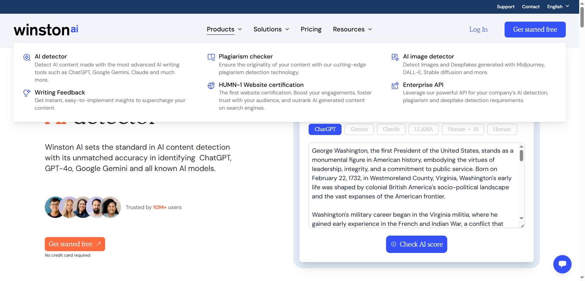Open the Support link
The image size is (585, 281).
[505, 6]
